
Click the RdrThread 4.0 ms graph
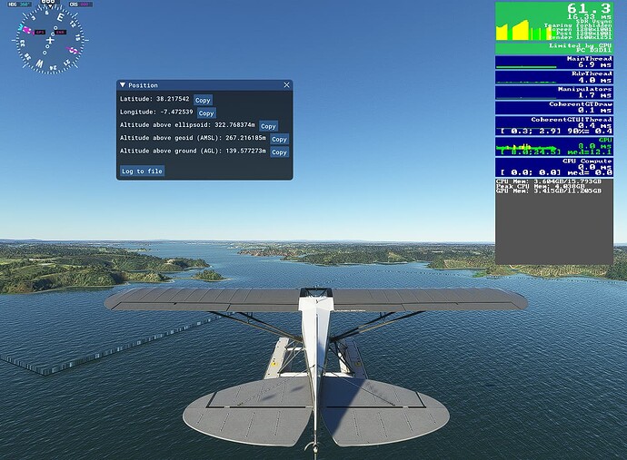coord(553,77)
